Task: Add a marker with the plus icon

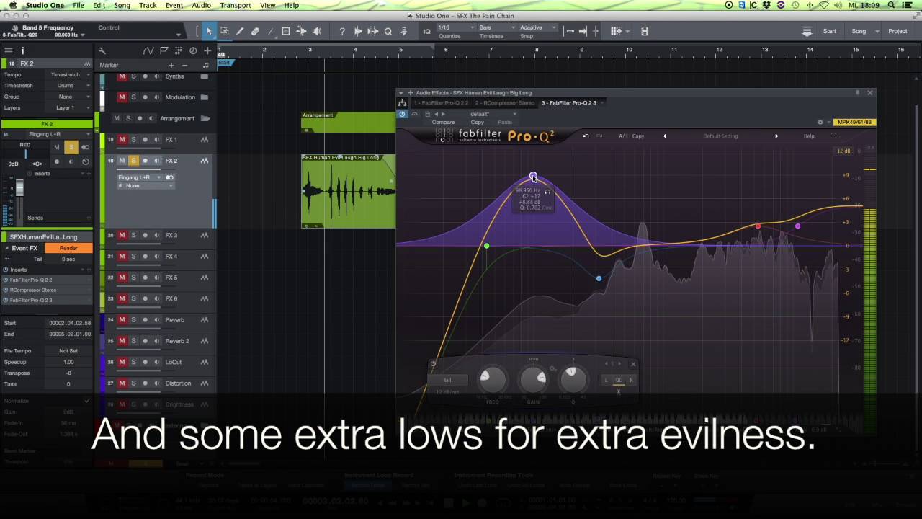Action: [171, 65]
